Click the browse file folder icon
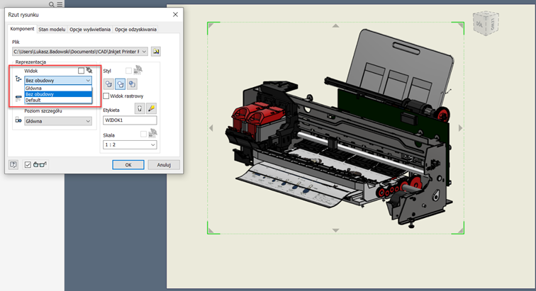Image resolution: width=536 pixels, height=291 pixels. tap(156, 52)
